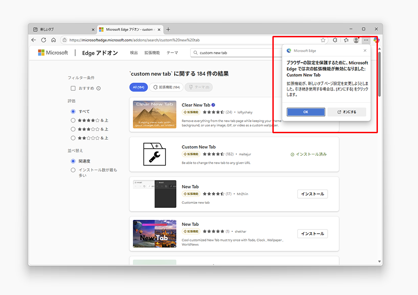The image size is (418, 295).
Task: Click the Microsoft logo
Action: click(53, 53)
